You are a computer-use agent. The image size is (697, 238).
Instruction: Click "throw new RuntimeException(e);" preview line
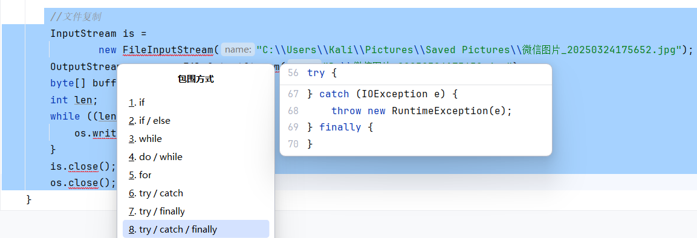422,111
